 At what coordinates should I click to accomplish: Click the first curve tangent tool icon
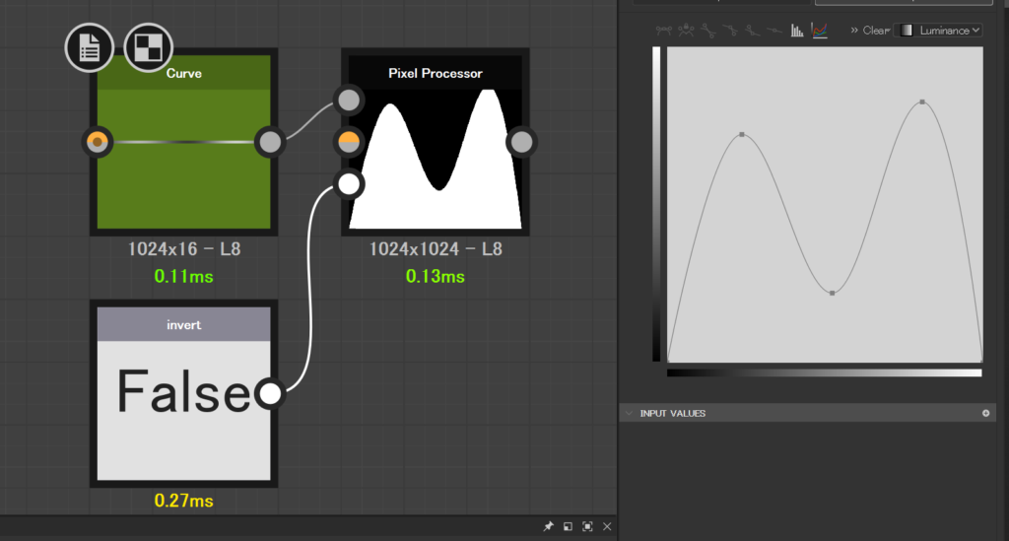pyautogui.click(x=665, y=31)
